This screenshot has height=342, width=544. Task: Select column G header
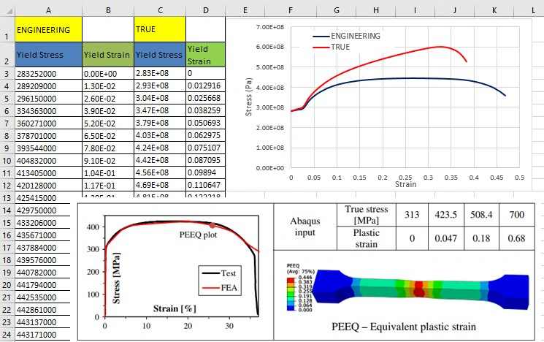coord(336,11)
